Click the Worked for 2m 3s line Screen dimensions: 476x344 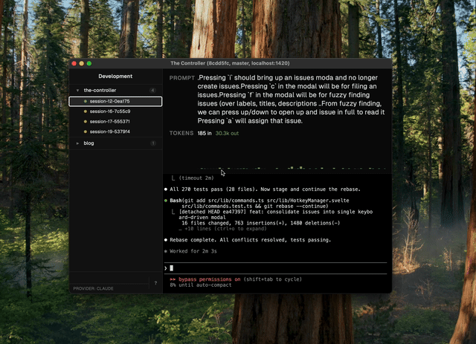[193, 251]
